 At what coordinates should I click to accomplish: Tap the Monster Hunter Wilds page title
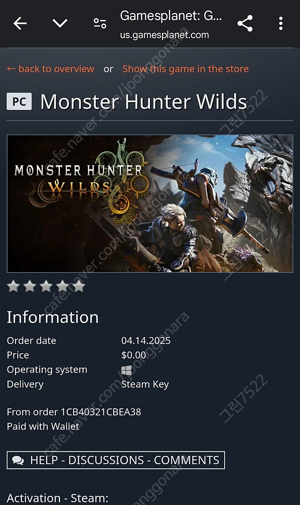point(144,102)
